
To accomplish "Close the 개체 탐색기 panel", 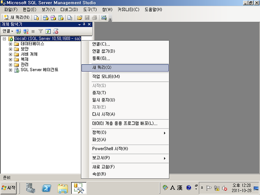I will coord(89,24).
